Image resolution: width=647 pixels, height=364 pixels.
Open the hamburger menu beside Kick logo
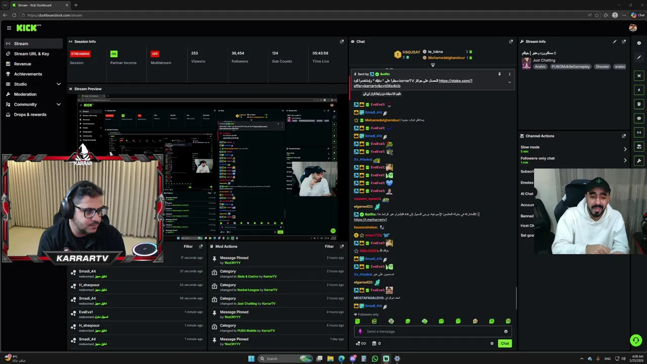9,28
